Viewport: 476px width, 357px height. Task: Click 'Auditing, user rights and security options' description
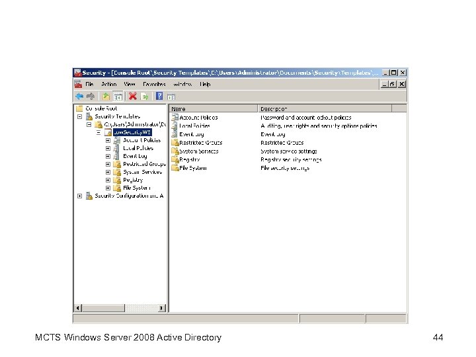pyautogui.click(x=319, y=126)
